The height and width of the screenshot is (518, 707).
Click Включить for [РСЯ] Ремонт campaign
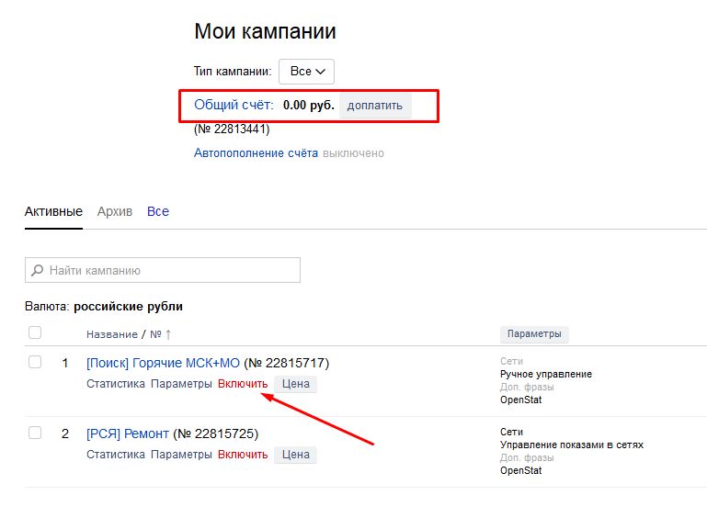click(x=243, y=455)
